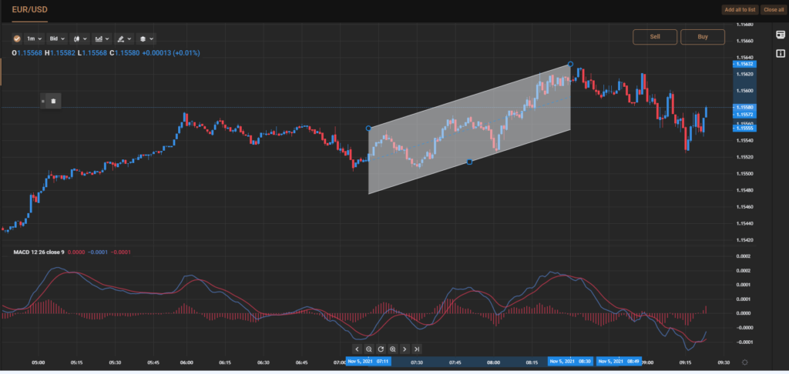This screenshot has height=374, width=789.
Task: Click the trash icon to delete drawing
Action: tap(53, 101)
